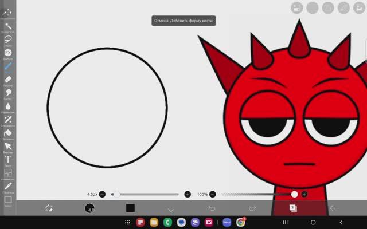Screen dimensions: 367x229
Task: Select the Bucket fill tool
Action: 8,133
